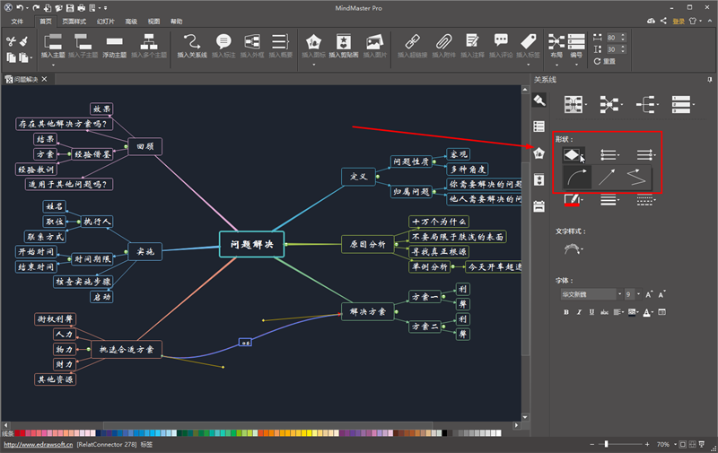Click the Insert Hyperlink (插入超链接) icon
The height and width of the screenshot is (453, 718).
click(x=409, y=42)
